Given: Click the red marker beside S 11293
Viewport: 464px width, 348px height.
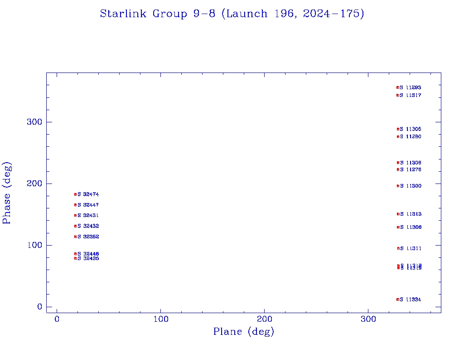Looking at the screenshot, I should point(398,87).
